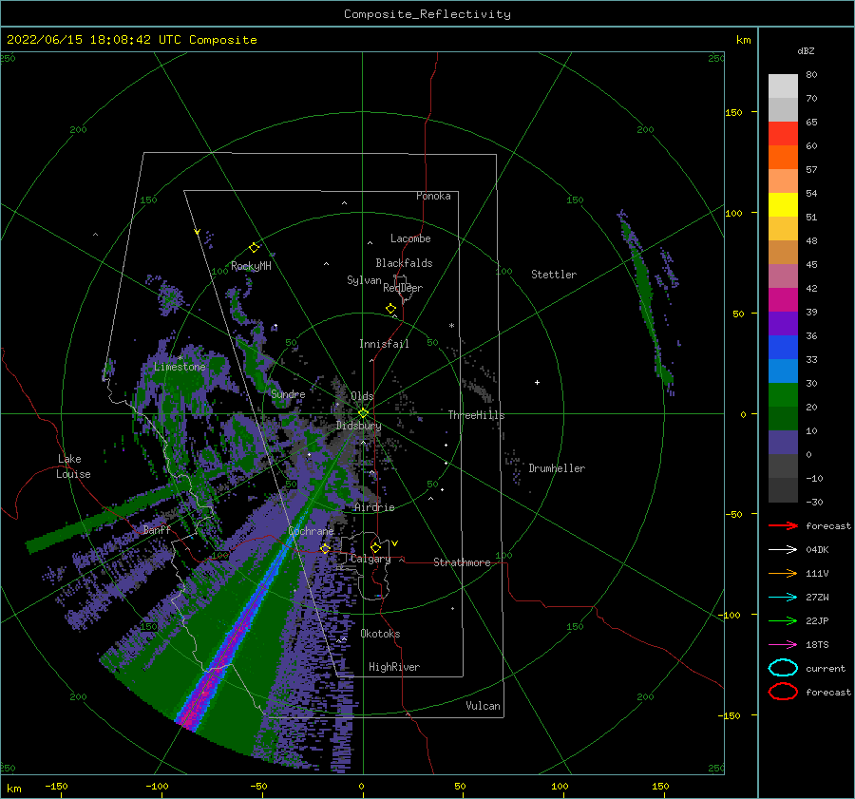This screenshot has width=855, height=799.
Task: Click the magenta 18TS arrow icon
Action: pyautogui.click(x=783, y=645)
